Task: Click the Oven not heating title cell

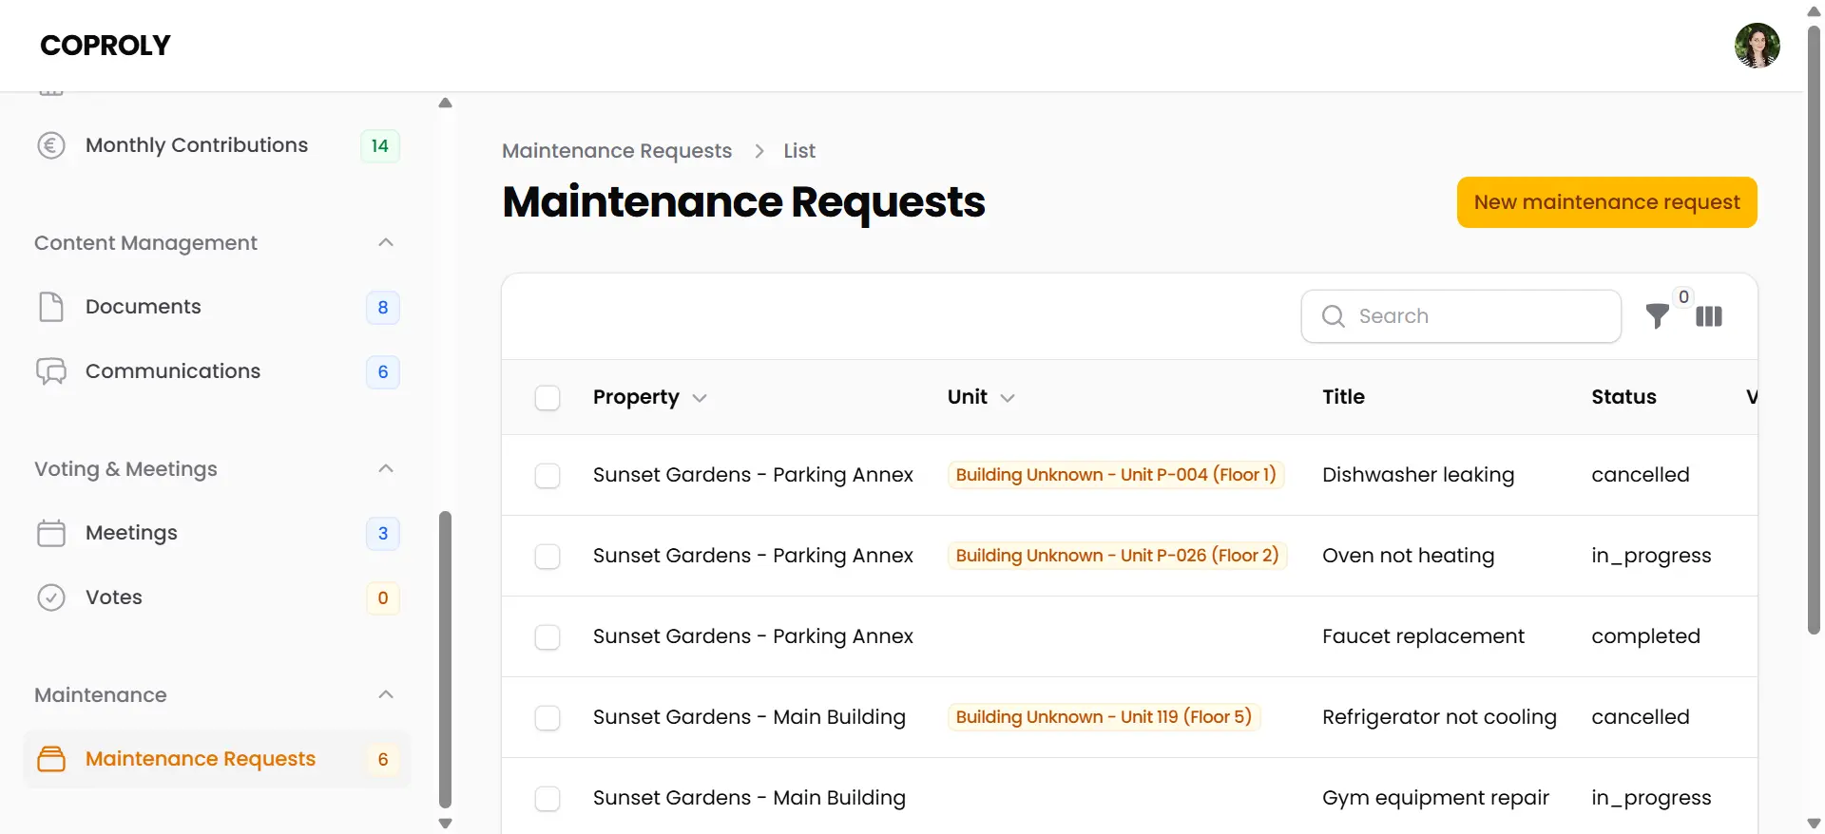Action: click(1408, 556)
